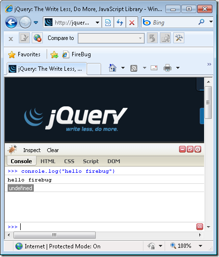Click the horizontal scrollbar left arrow

[9, 235]
